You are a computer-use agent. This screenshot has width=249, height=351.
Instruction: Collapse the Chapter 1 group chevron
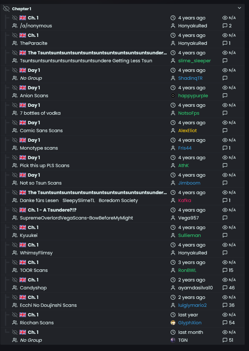[239, 8]
